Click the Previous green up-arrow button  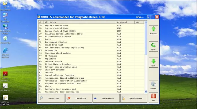(x=153, y=30)
